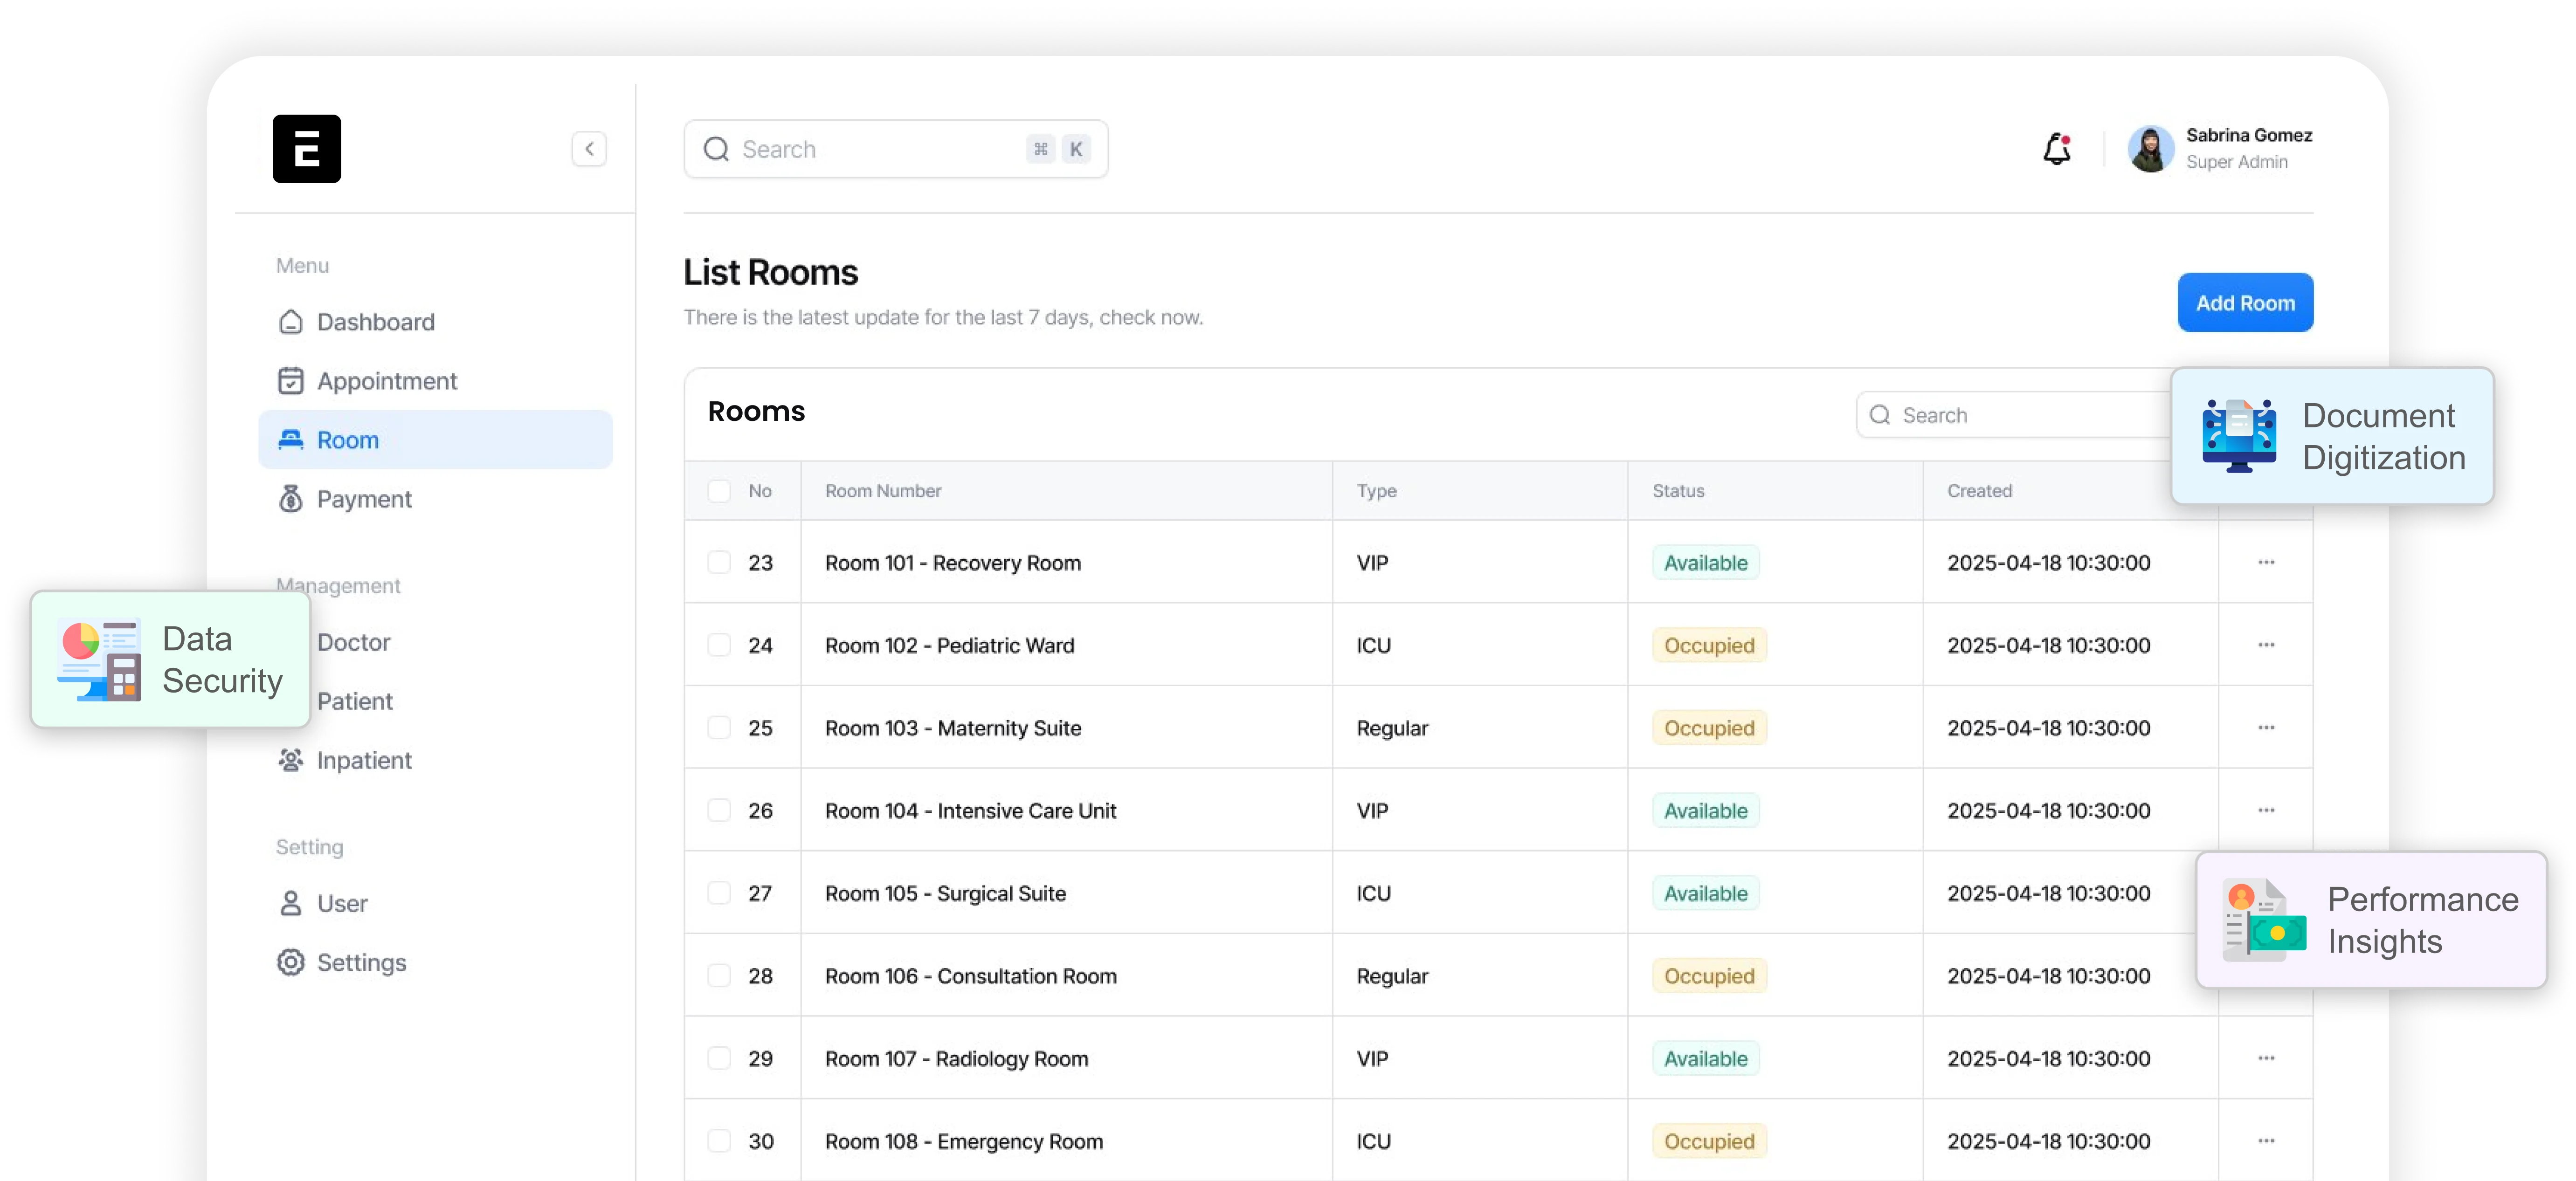
Task: Click the black E logo icon
Action: pos(306,149)
